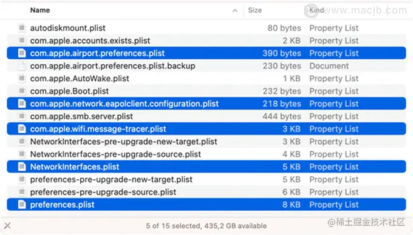Close the path bar with the X icon

click(7, 225)
